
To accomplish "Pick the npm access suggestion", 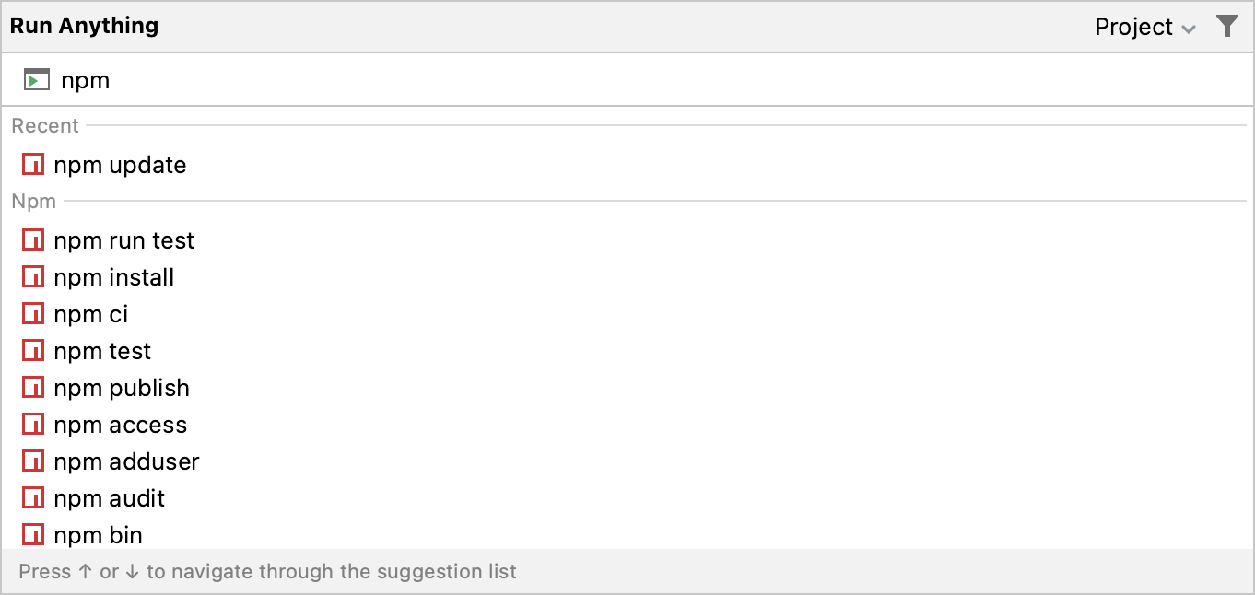I will [121, 424].
